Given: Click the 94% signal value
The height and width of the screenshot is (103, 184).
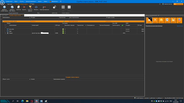Looking at the screenshot, I should click(x=124, y=33).
